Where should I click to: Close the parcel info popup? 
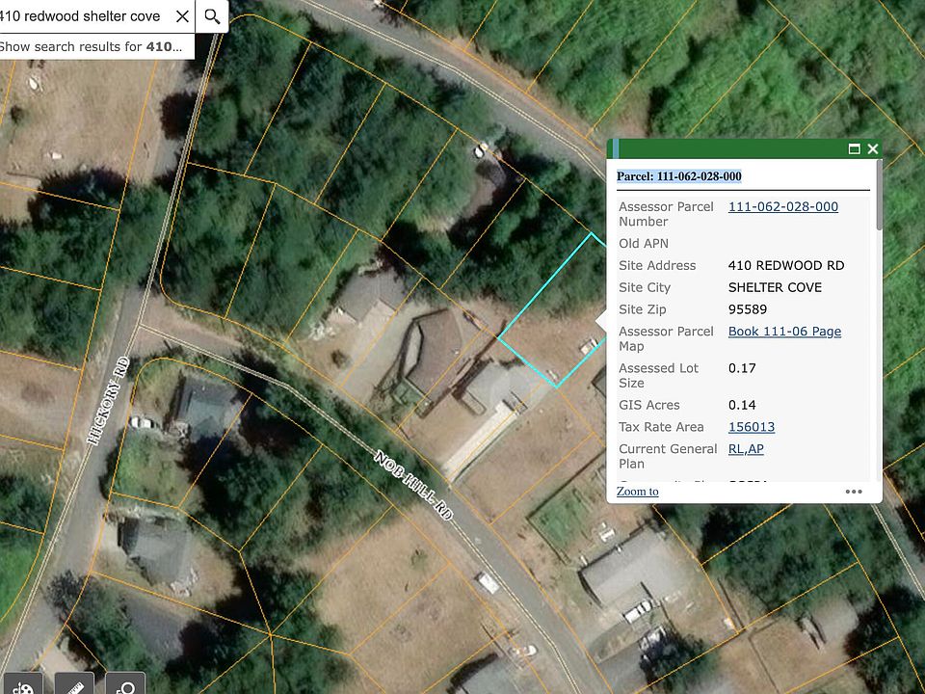tap(873, 148)
